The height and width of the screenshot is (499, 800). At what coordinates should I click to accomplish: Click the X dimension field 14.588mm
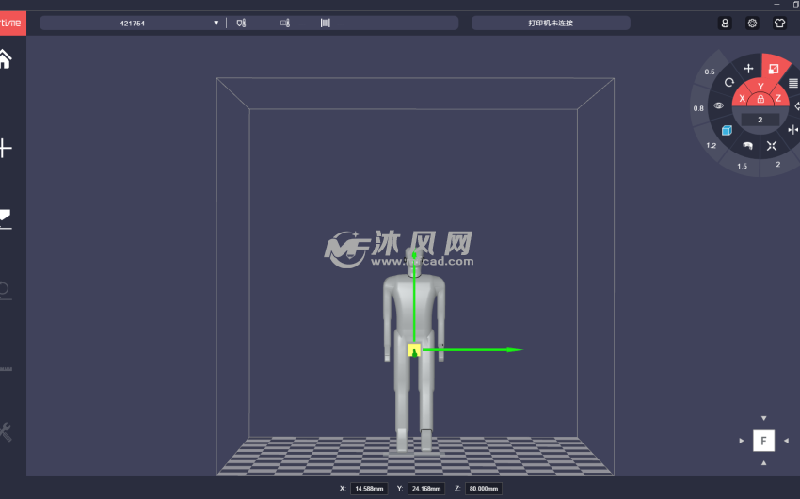tap(369, 489)
